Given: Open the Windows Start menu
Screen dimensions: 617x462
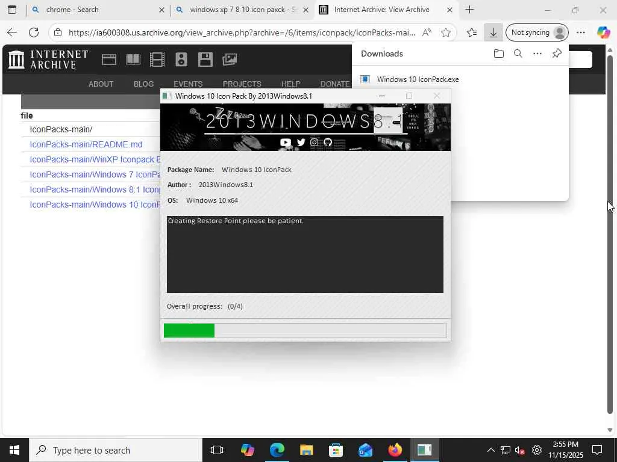Looking at the screenshot, I should [14, 450].
